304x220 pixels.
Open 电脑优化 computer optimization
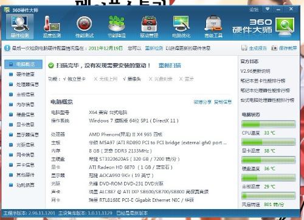(181, 27)
